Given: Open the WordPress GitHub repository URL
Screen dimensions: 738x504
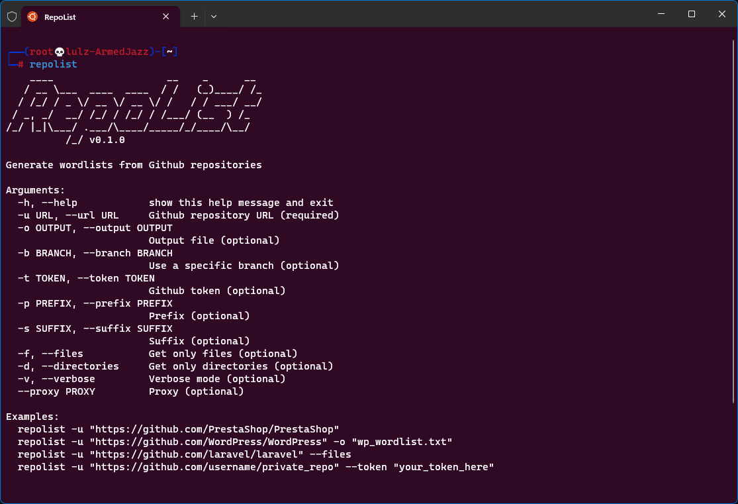Looking at the screenshot, I should (x=208, y=442).
